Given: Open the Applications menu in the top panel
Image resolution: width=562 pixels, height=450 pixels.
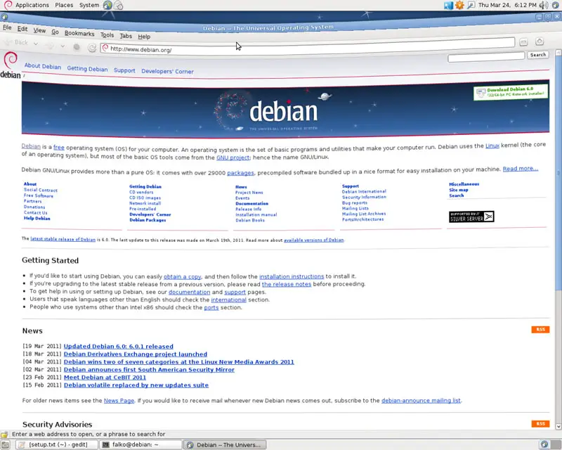Looking at the screenshot, I should 32,5.
